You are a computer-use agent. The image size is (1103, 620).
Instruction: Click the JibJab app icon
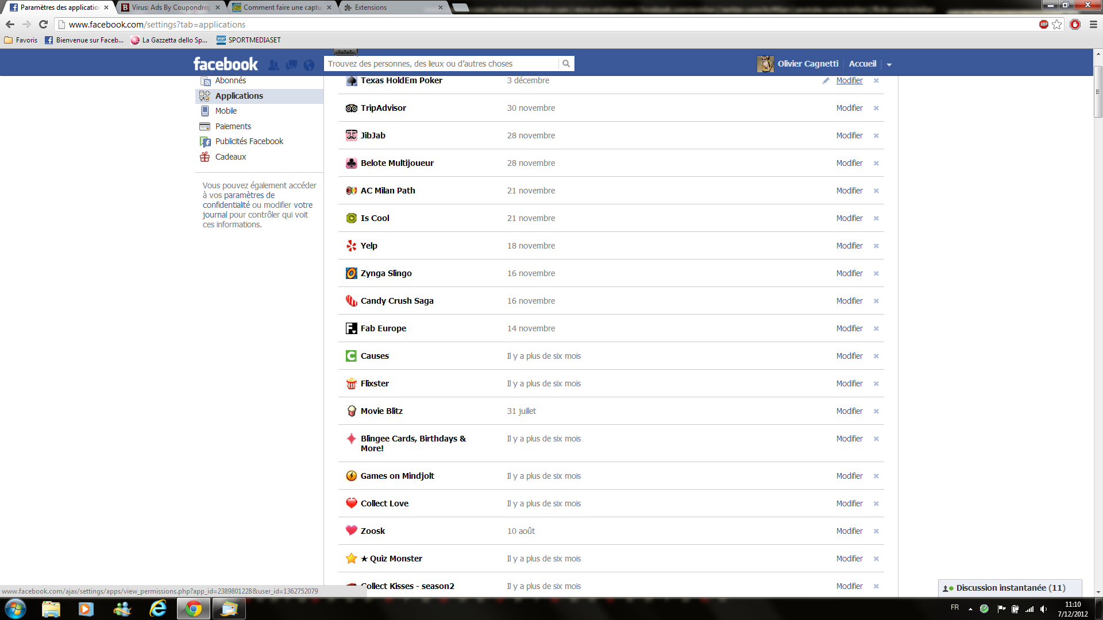click(351, 135)
